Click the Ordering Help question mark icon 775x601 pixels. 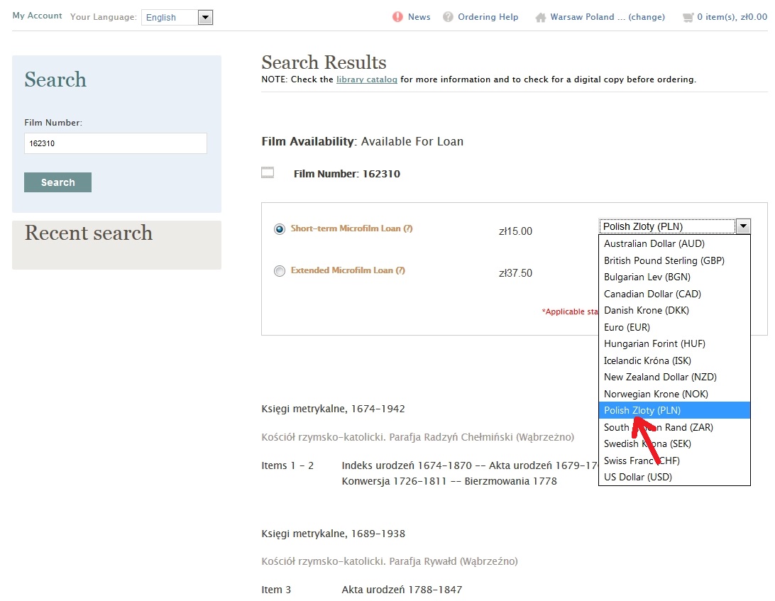point(448,17)
